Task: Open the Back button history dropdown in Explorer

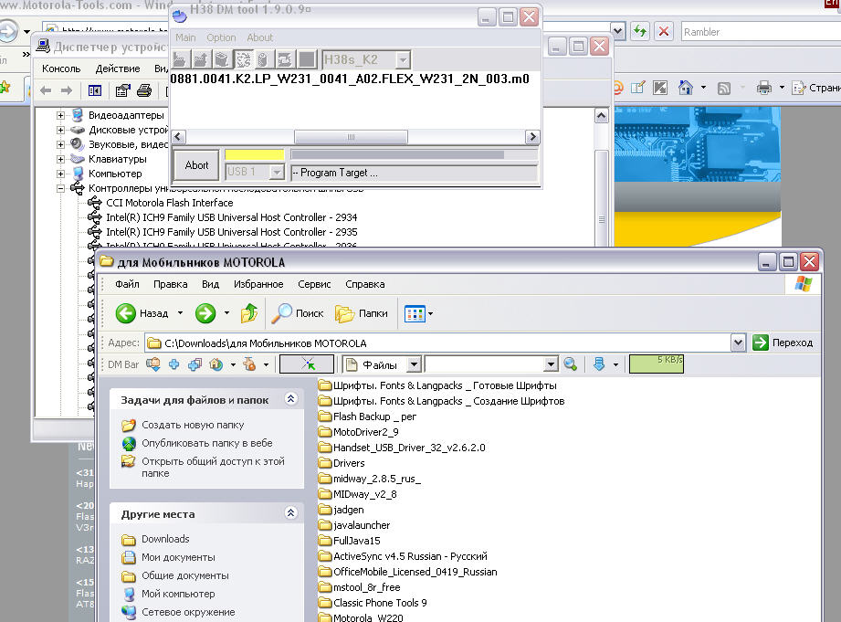Action: pyautogui.click(x=180, y=313)
